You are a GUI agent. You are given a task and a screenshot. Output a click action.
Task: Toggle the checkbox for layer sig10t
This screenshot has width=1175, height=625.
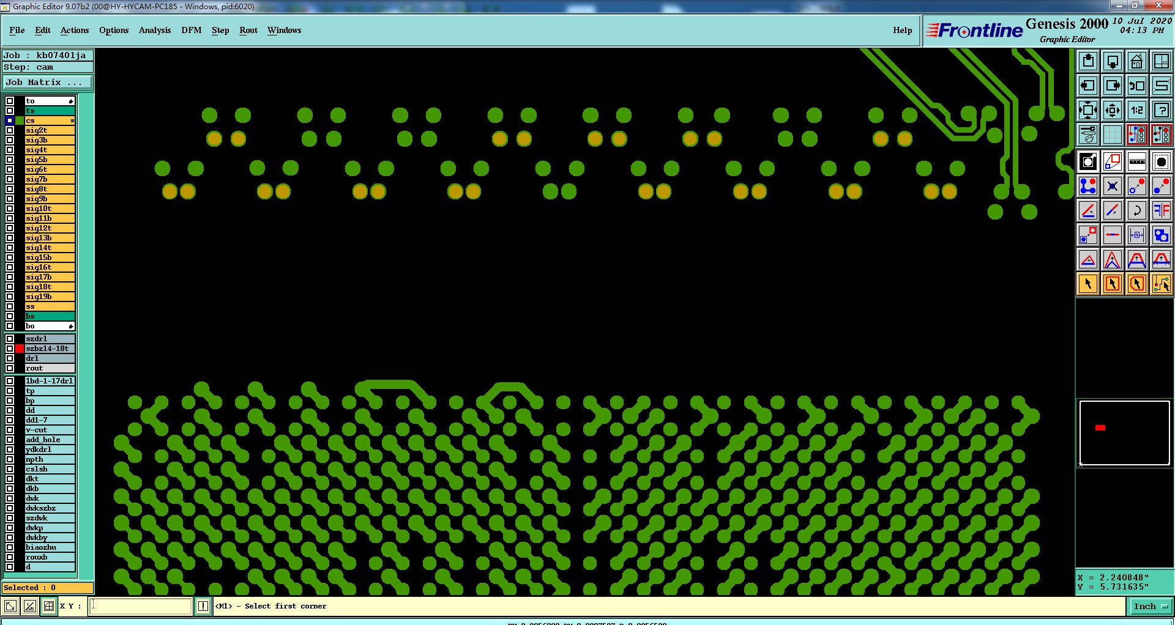pos(10,209)
